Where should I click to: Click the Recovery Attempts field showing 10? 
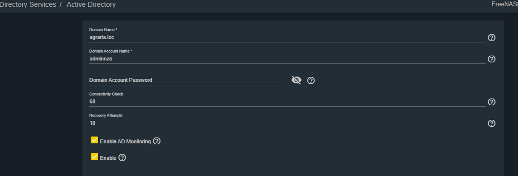(287, 123)
